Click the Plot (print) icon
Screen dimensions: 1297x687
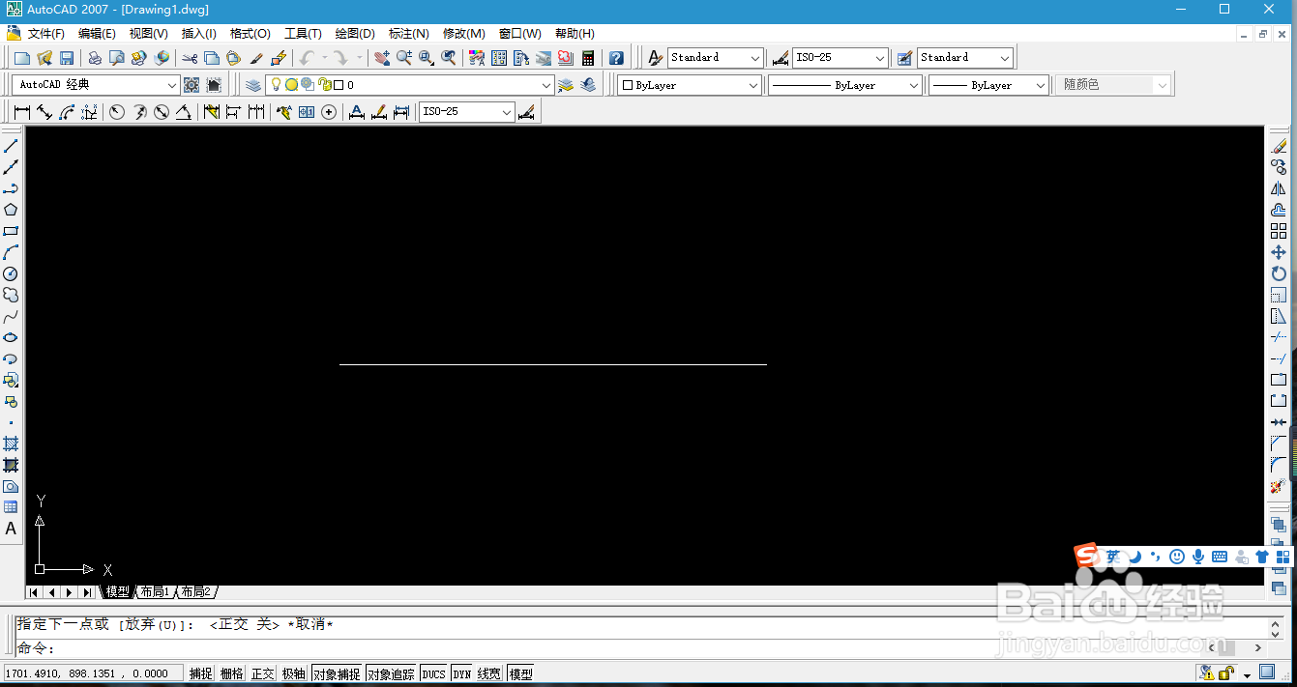pyautogui.click(x=95, y=58)
